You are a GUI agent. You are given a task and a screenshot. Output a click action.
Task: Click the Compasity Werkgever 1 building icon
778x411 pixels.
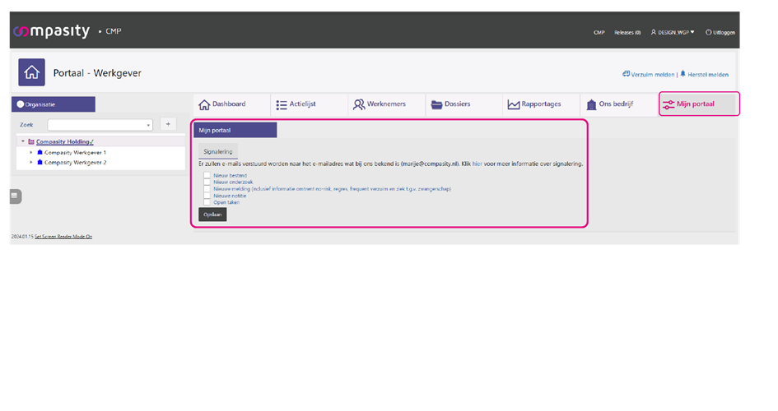click(x=40, y=152)
